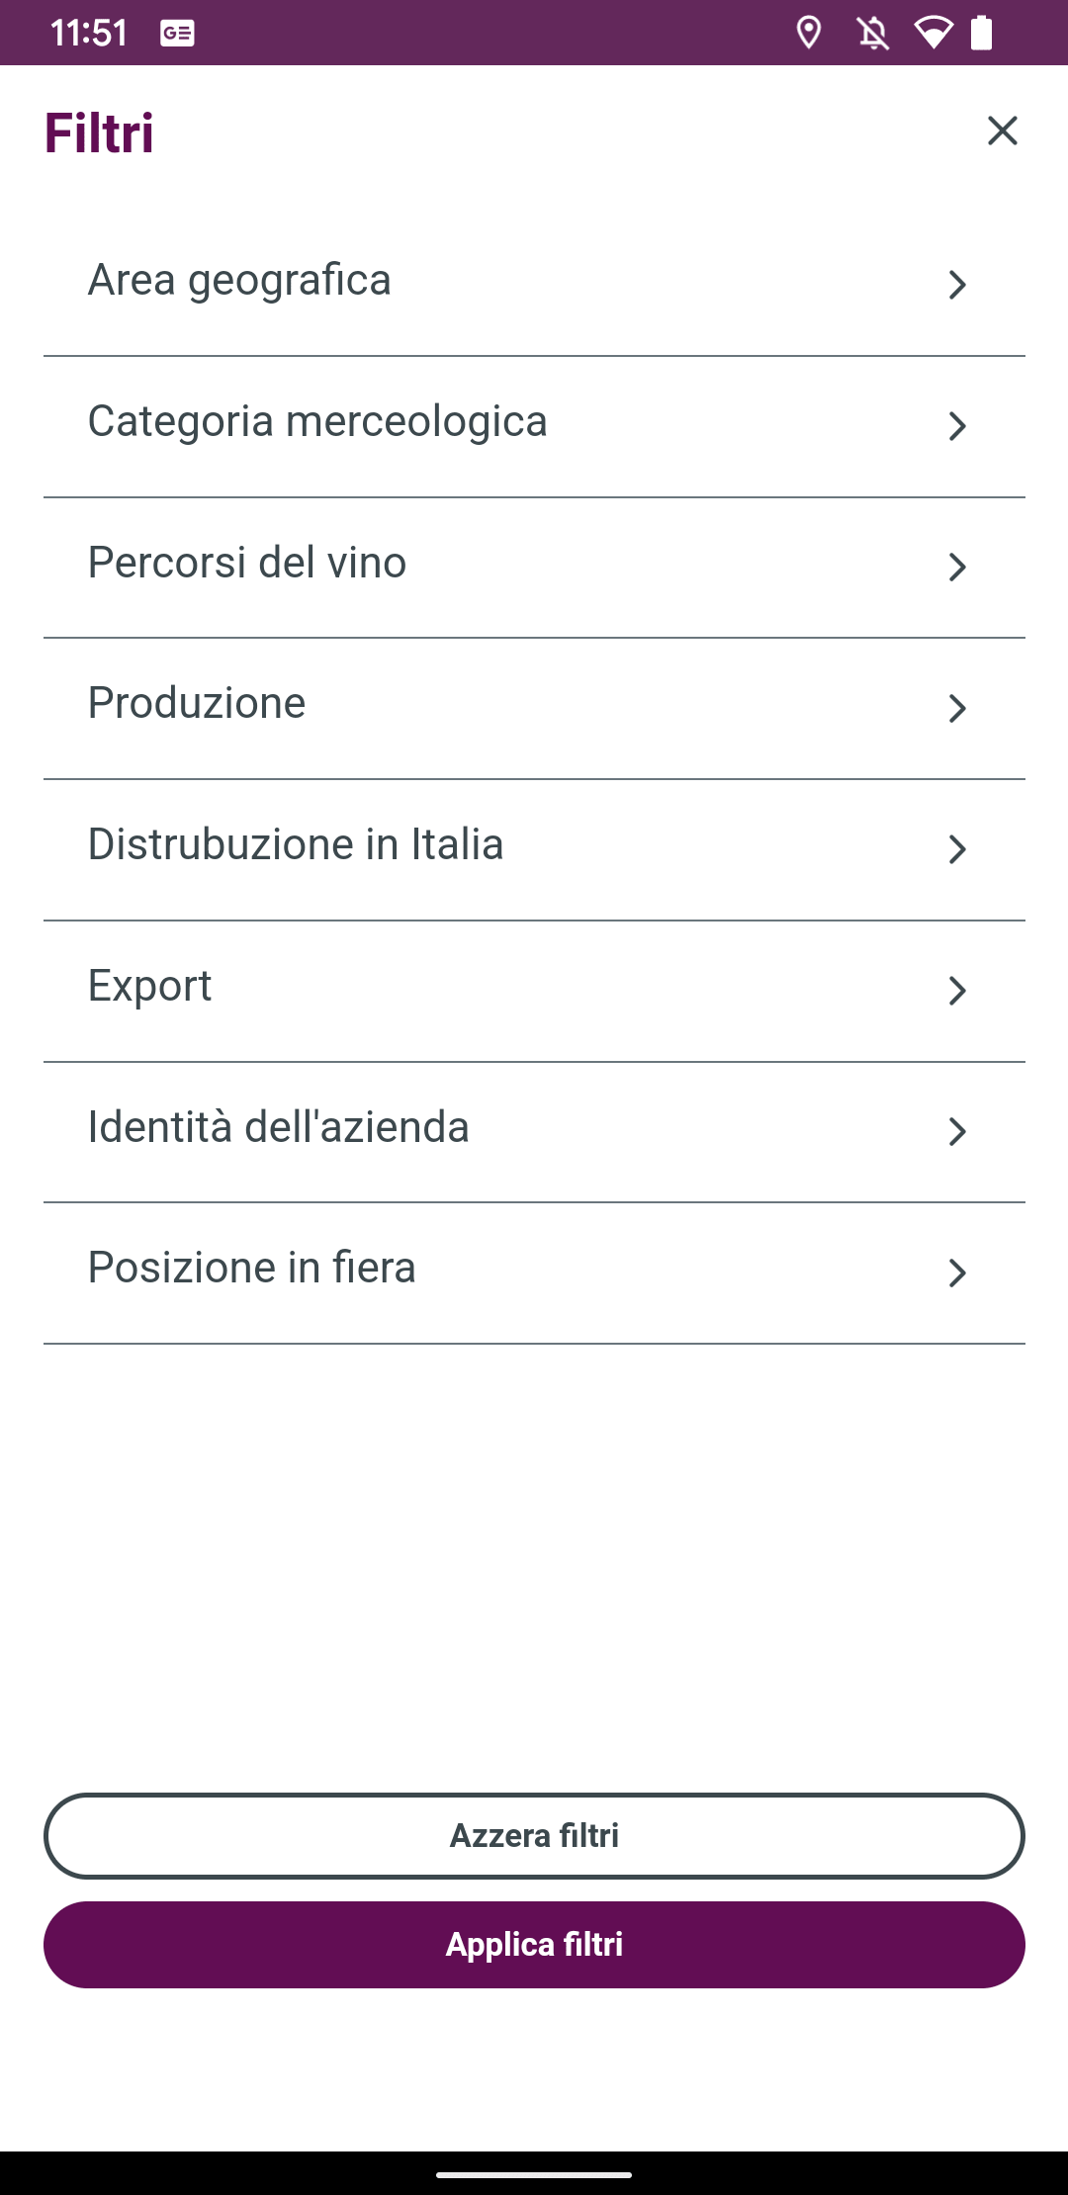Tap the chevron for Distrubuzione in Italia
Viewport: 1068px width, 2195px height.
[x=956, y=849]
